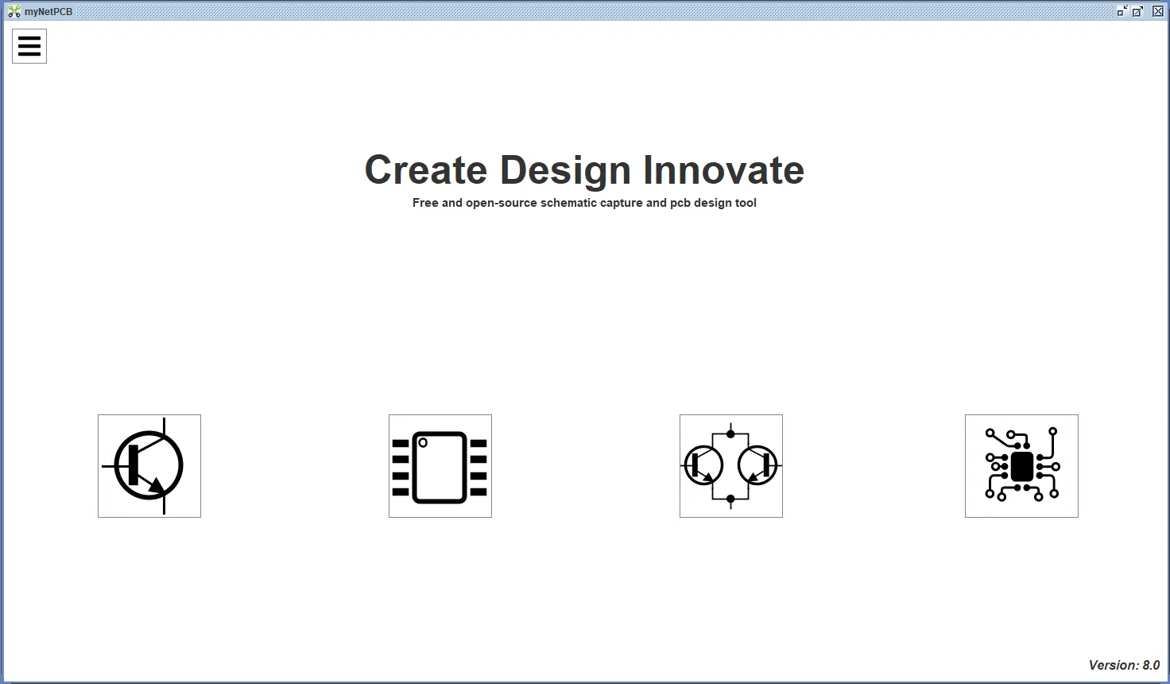The image size is (1170, 684).
Task: Minimize the myNetPCB window
Action: [x=1121, y=10]
